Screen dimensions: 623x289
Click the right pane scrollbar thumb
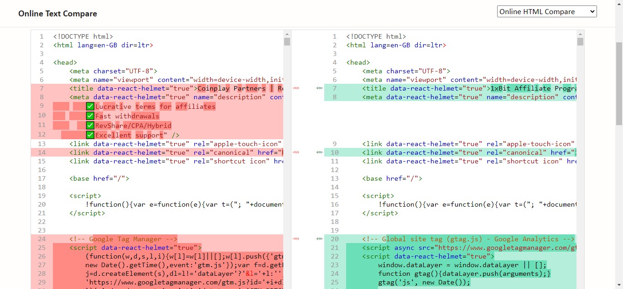point(580,42)
